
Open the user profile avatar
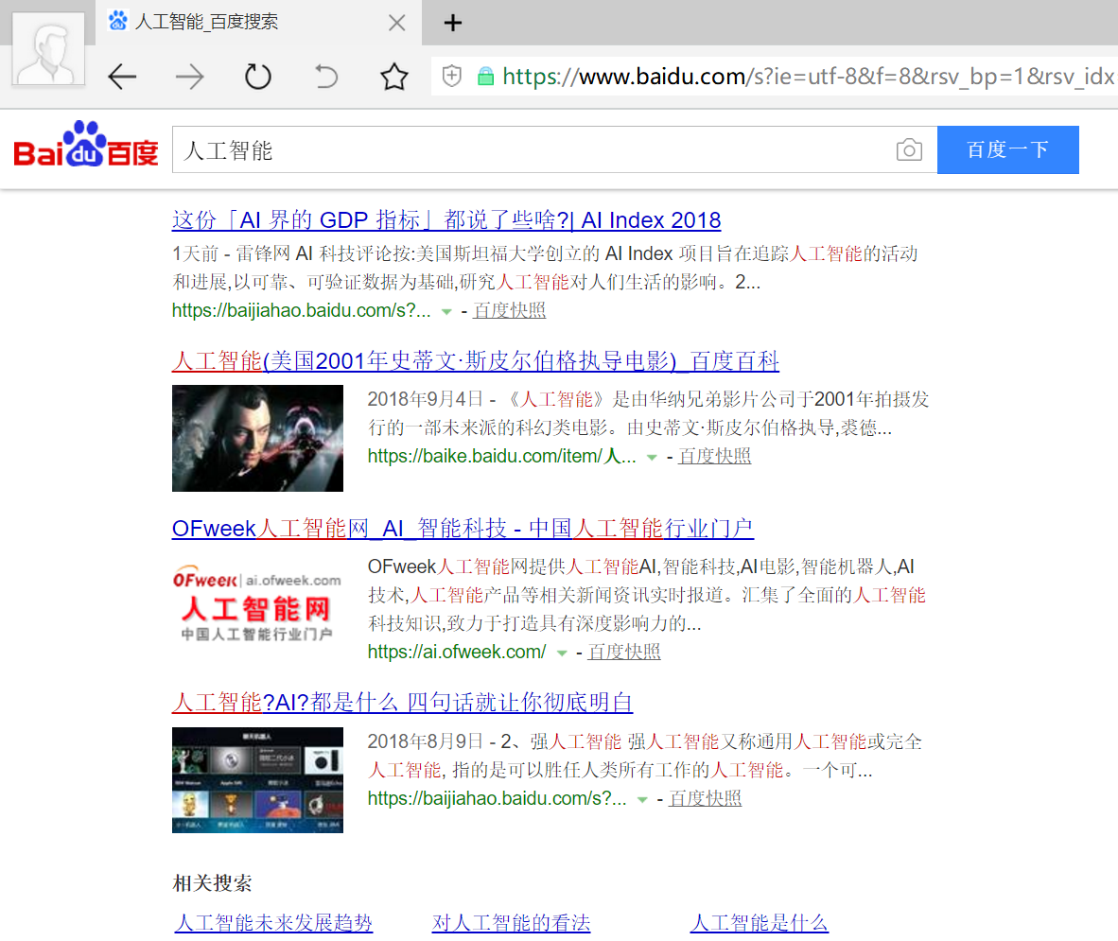[x=48, y=49]
